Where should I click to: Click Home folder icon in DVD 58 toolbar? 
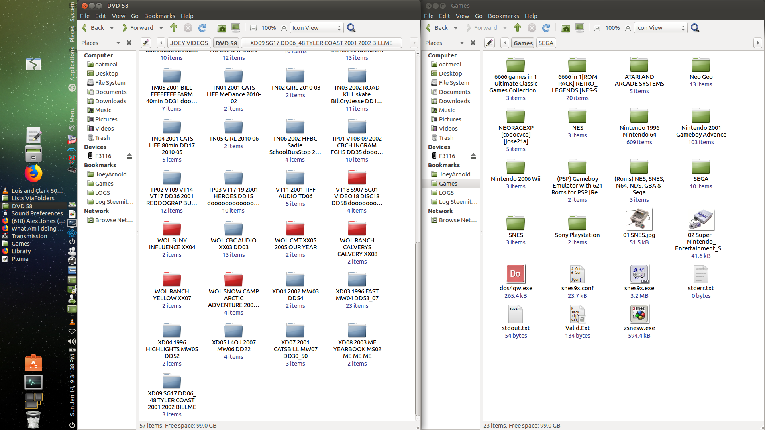tap(222, 28)
